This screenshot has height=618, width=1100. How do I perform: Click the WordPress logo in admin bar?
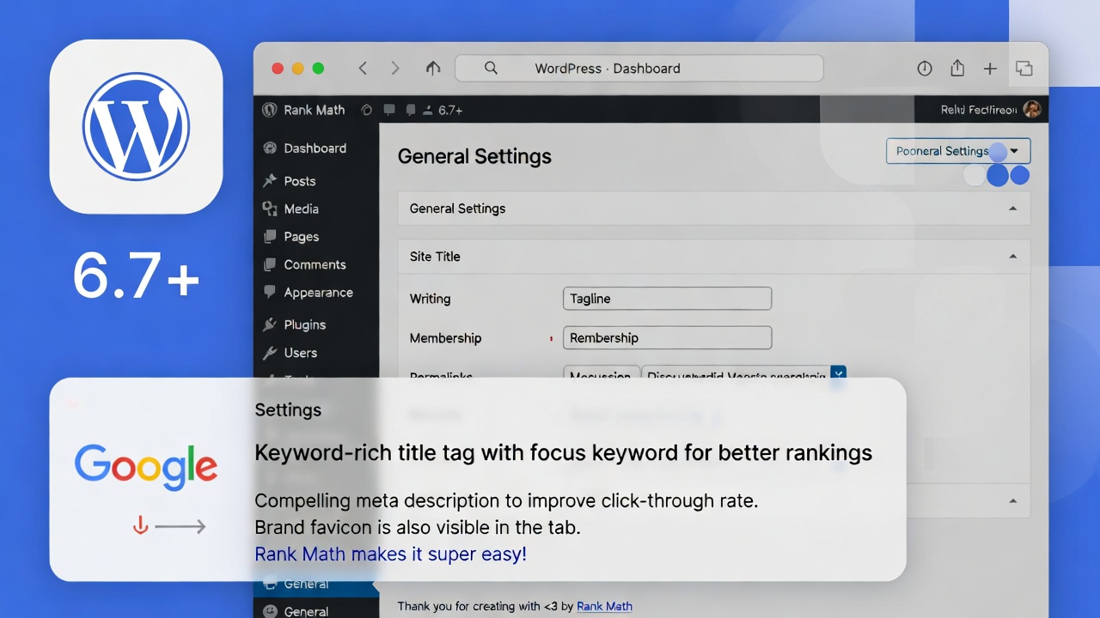[x=270, y=110]
